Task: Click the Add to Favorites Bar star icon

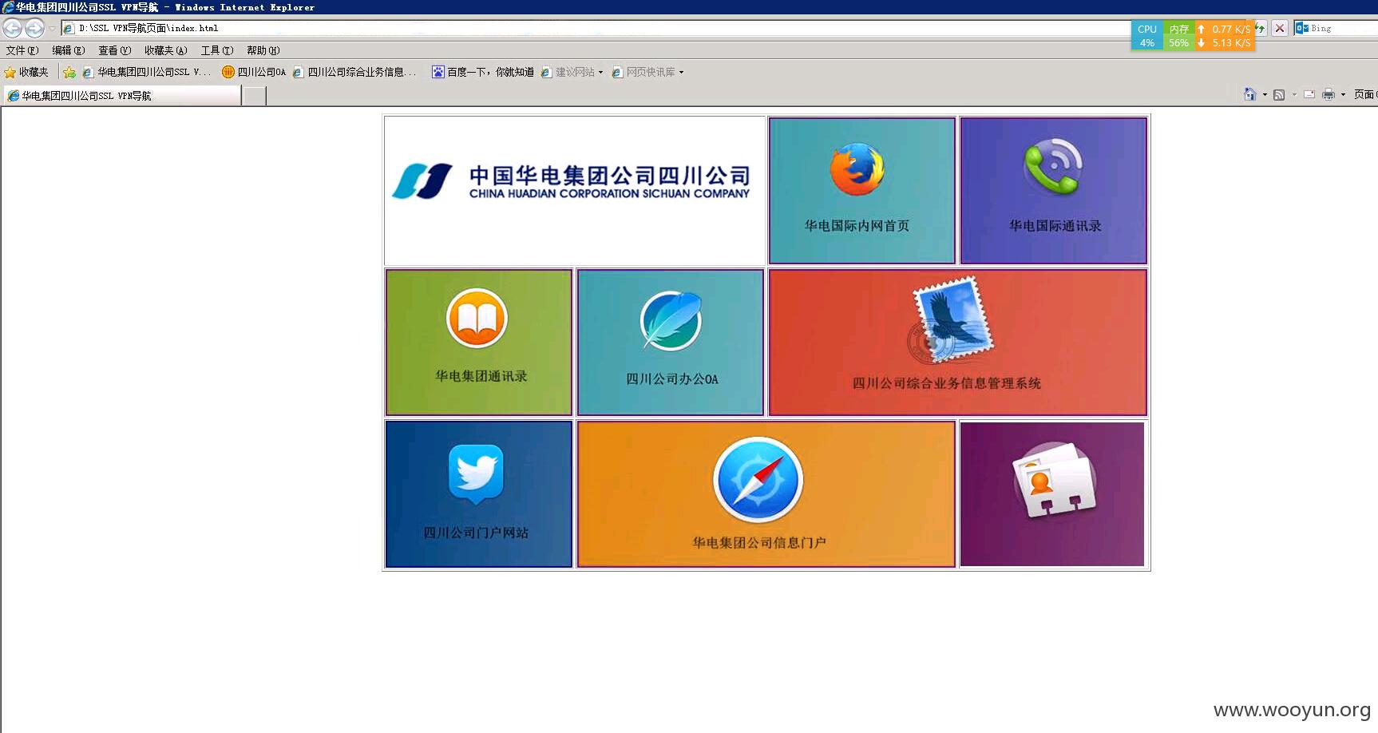Action: pos(69,72)
